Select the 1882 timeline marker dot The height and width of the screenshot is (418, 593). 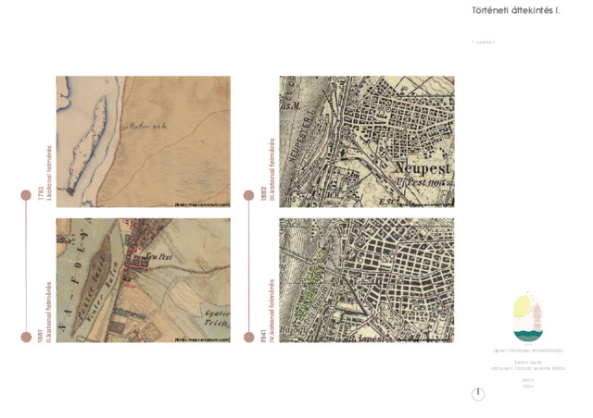coord(248,195)
